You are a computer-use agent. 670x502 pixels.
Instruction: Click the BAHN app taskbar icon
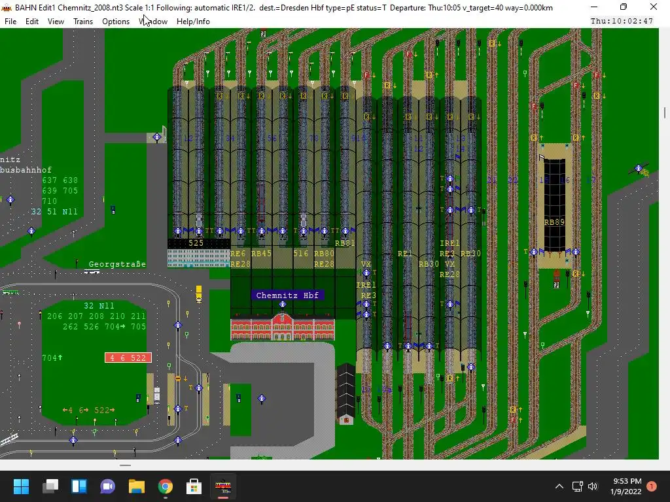click(x=222, y=486)
